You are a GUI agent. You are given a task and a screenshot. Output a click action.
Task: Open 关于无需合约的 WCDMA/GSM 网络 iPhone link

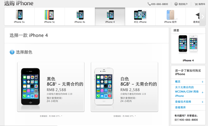click(x=187, y=92)
